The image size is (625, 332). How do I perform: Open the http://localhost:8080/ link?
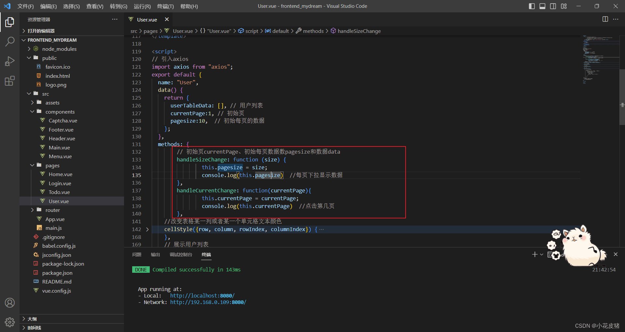(202, 296)
